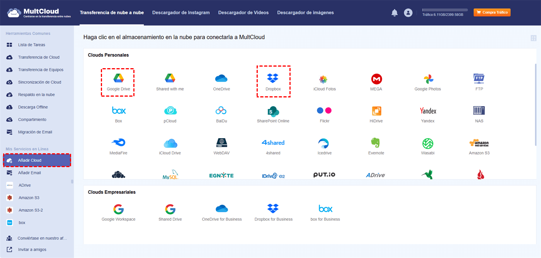541x258 pixels.
Task: Open Transferencia de nube a nube tab
Action: click(x=112, y=13)
